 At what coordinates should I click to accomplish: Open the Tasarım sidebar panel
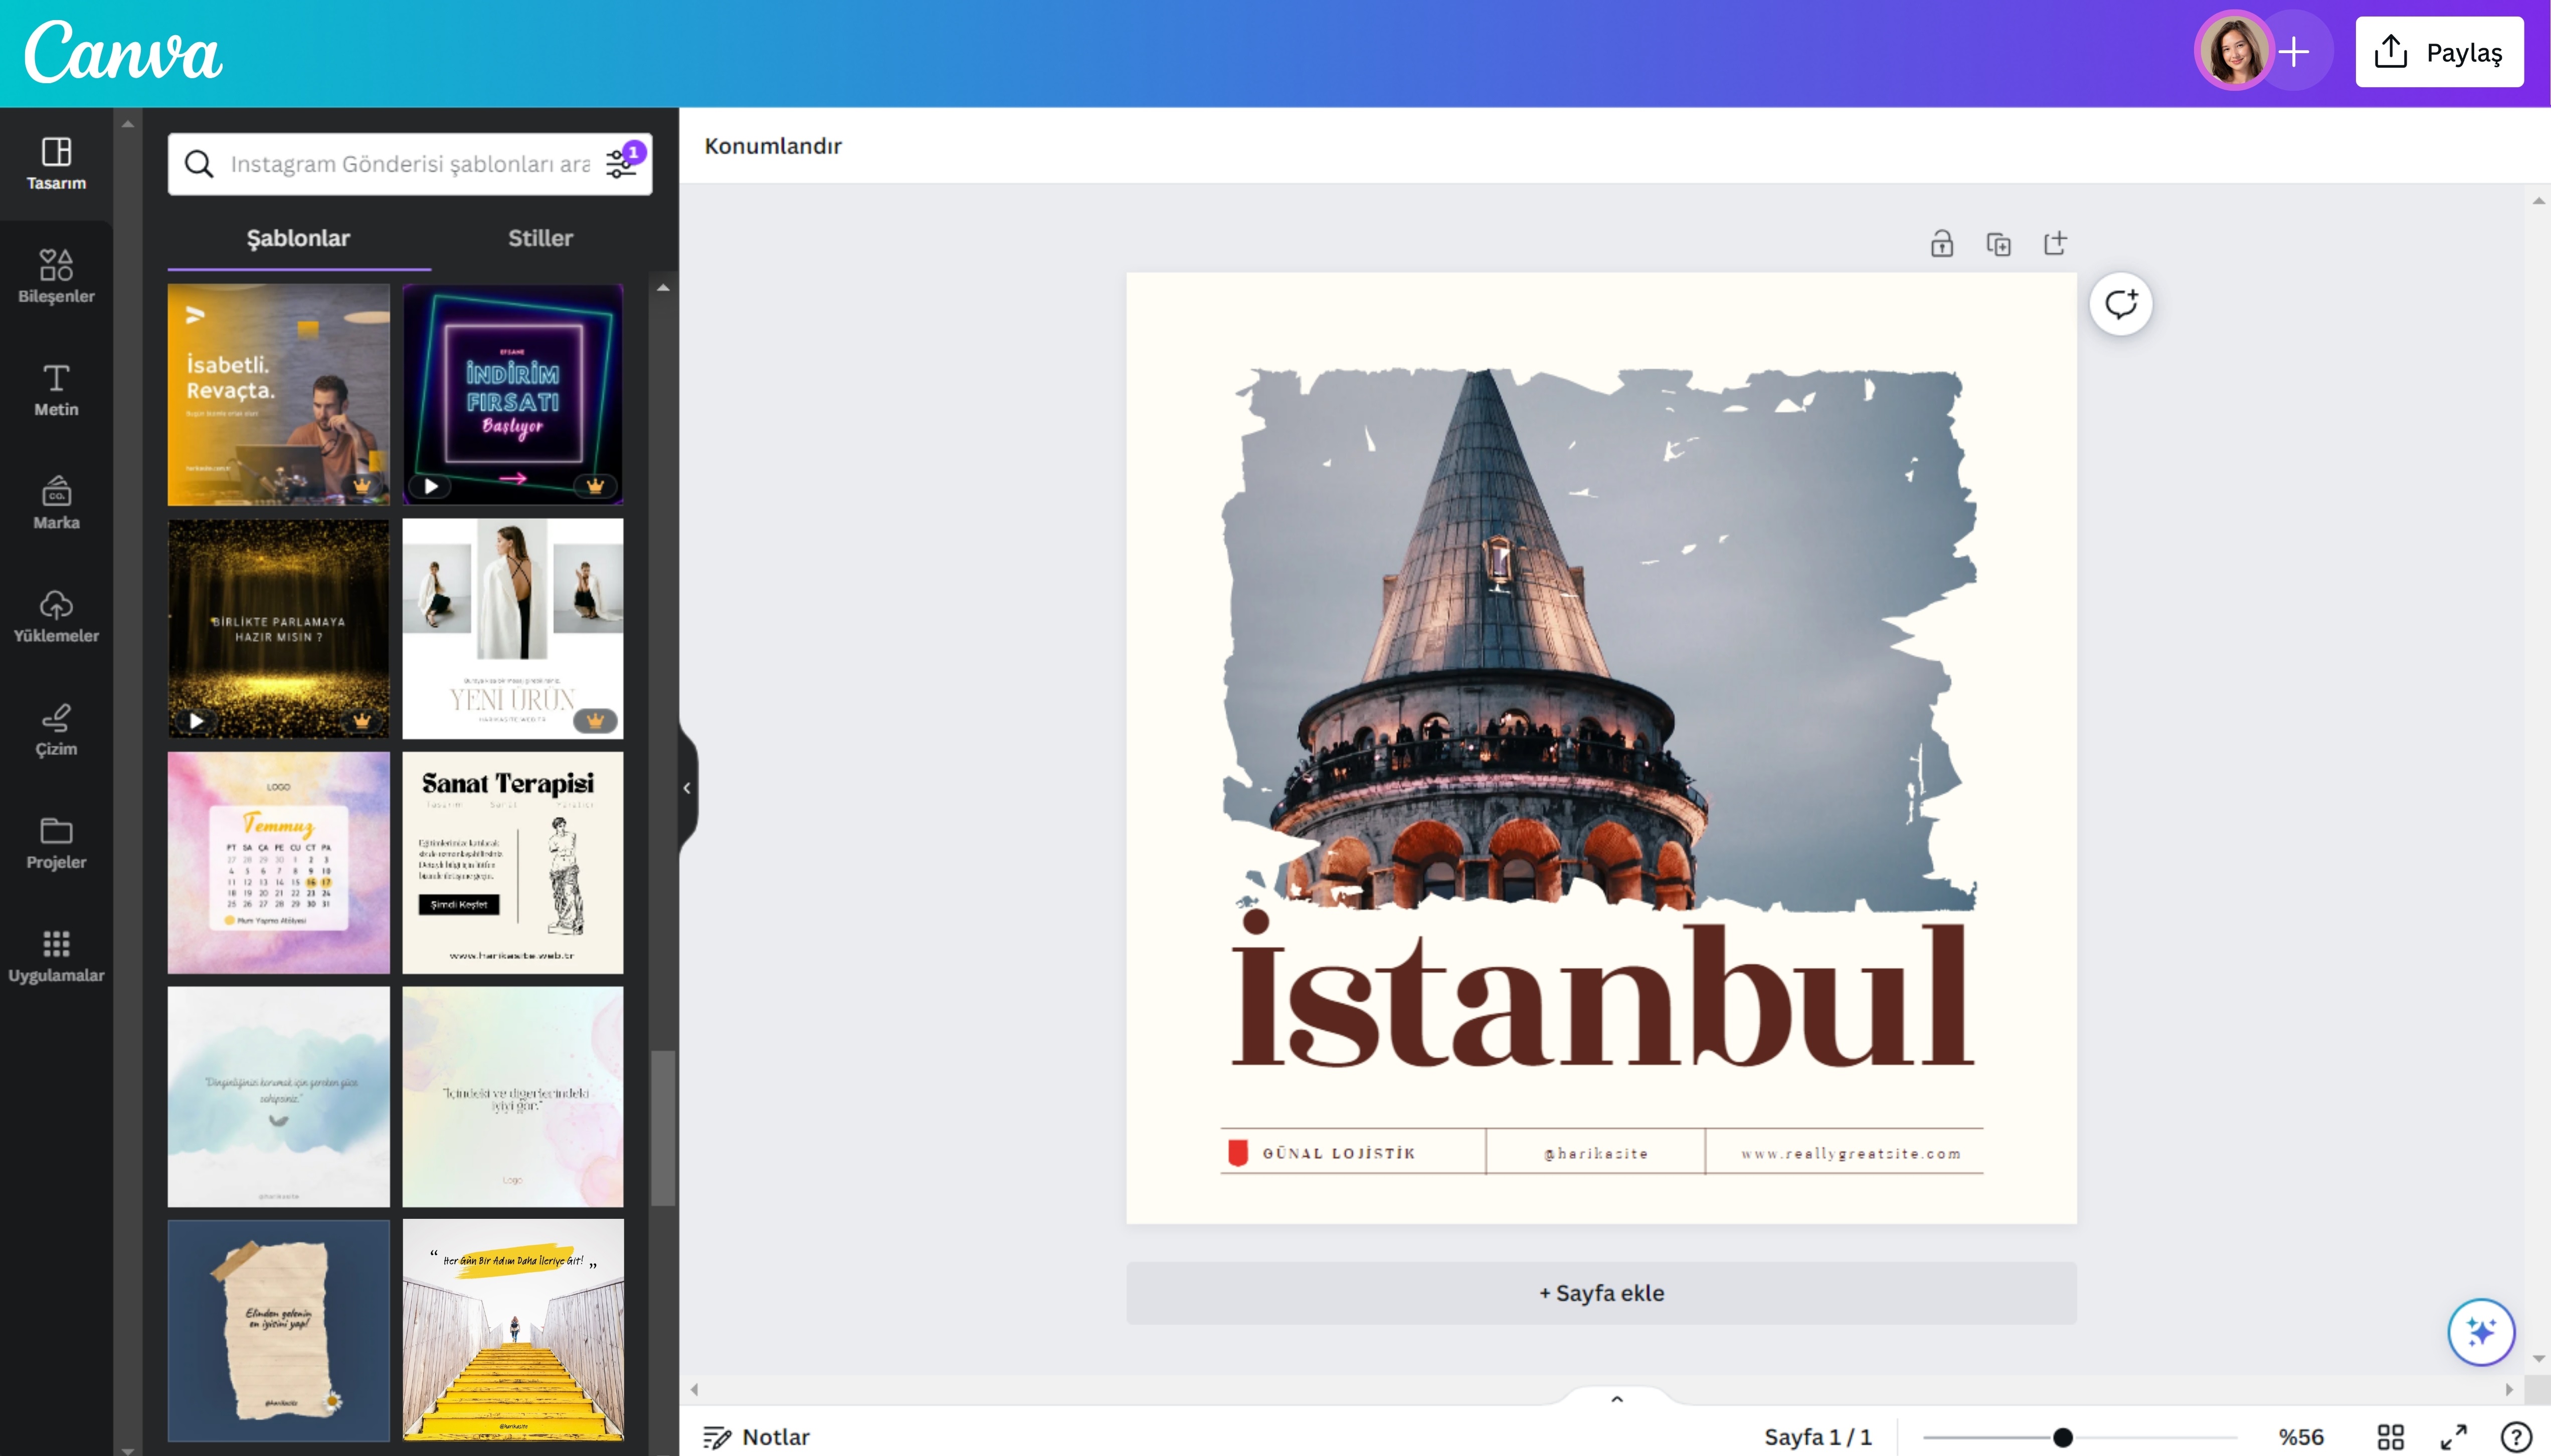pyautogui.click(x=56, y=163)
